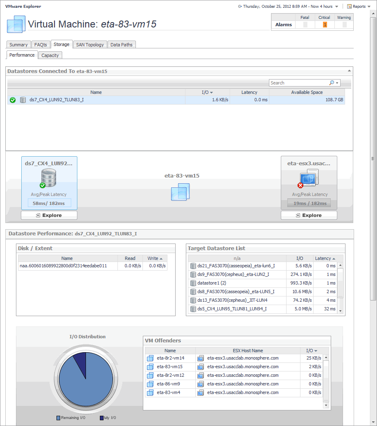Screen dimensions: 377x426
Task: Sort VM Offenders by I/O column
Action: pyautogui.click(x=312, y=351)
